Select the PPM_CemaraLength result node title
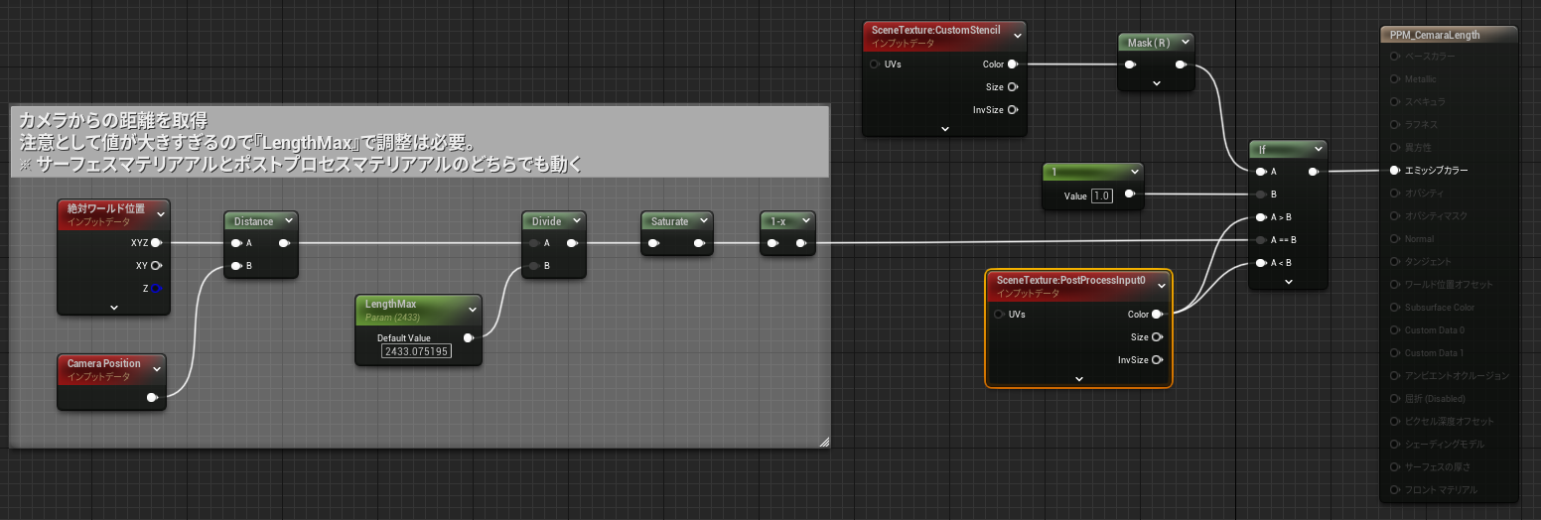 [x=1435, y=35]
